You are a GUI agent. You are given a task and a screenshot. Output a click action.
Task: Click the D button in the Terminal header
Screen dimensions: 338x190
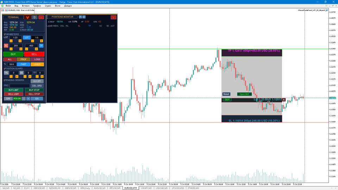(x=35, y=17)
